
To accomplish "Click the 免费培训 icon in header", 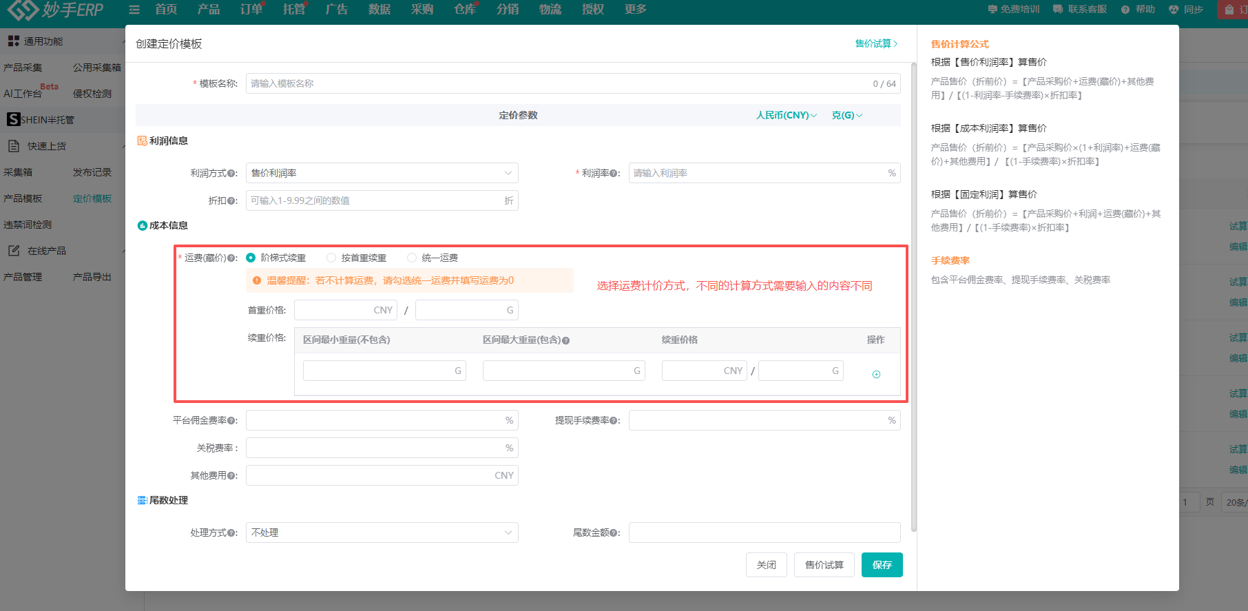I will pyautogui.click(x=992, y=10).
